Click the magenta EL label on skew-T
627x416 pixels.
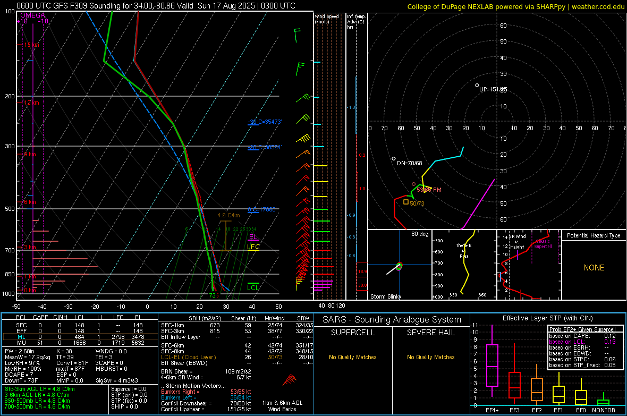tap(253, 237)
